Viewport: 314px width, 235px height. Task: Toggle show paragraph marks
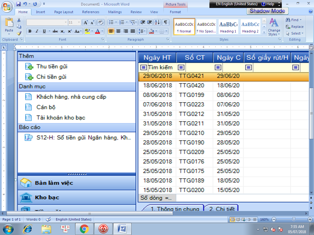tap(165, 22)
